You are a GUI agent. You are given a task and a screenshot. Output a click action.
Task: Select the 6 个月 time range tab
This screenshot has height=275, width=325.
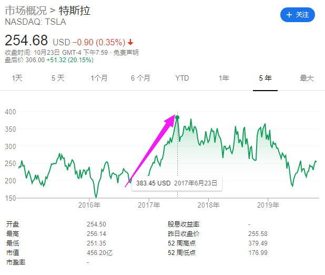coord(140,78)
